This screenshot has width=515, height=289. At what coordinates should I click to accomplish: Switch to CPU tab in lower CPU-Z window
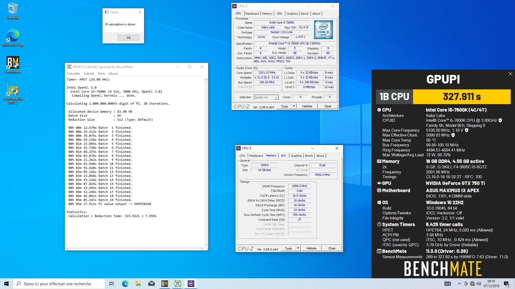coord(242,156)
